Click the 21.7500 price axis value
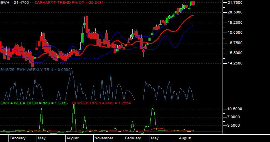The image size is (270, 142). [235, 3]
